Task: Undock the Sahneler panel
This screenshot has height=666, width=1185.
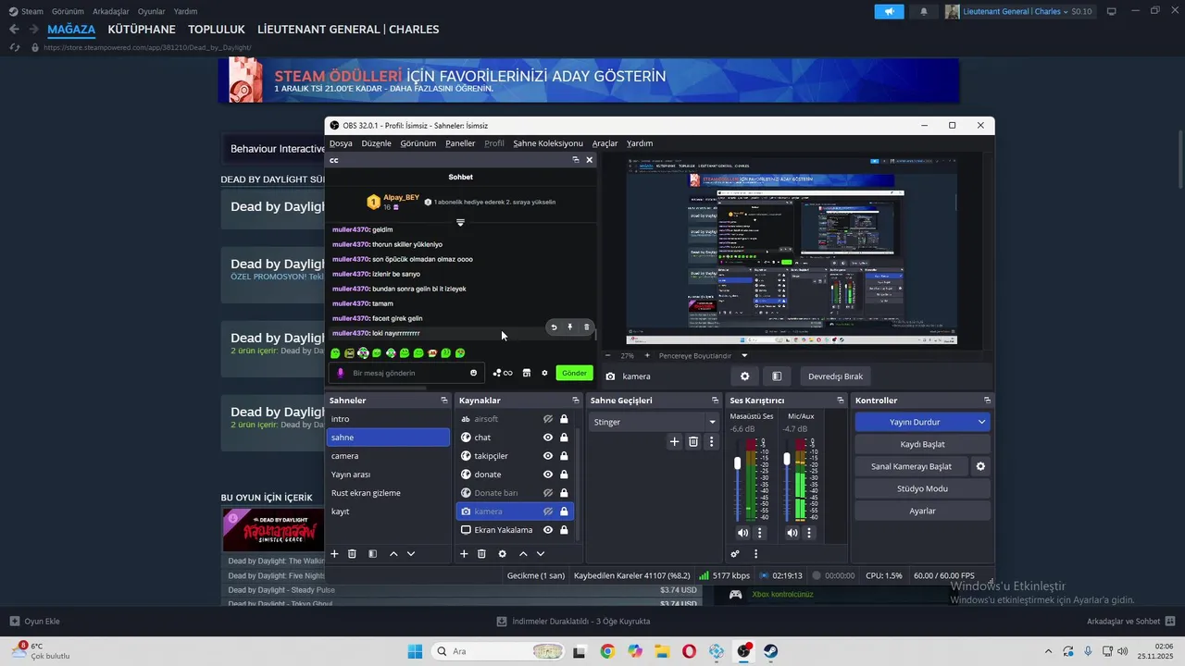Action: pyautogui.click(x=443, y=401)
